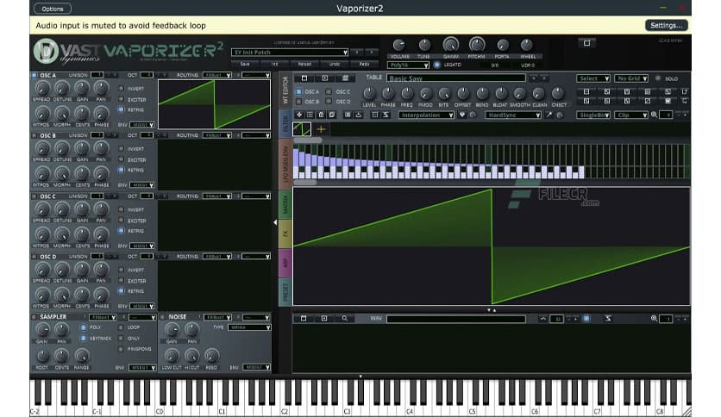
Task: Open the Clip dropdown
Action: tap(631, 115)
